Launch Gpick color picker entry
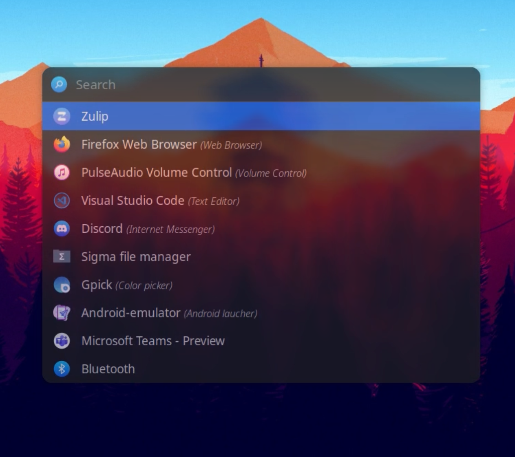The height and width of the screenshot is (457, 515). pyautogui.click(x=261, y=285)
